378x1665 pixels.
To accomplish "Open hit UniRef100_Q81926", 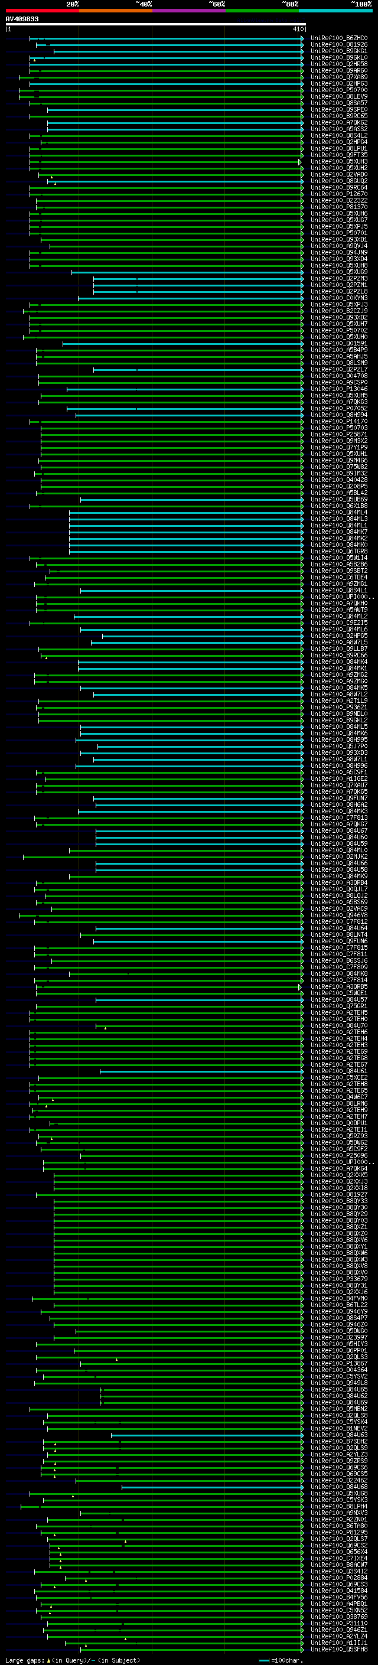I will coord(338,45).
